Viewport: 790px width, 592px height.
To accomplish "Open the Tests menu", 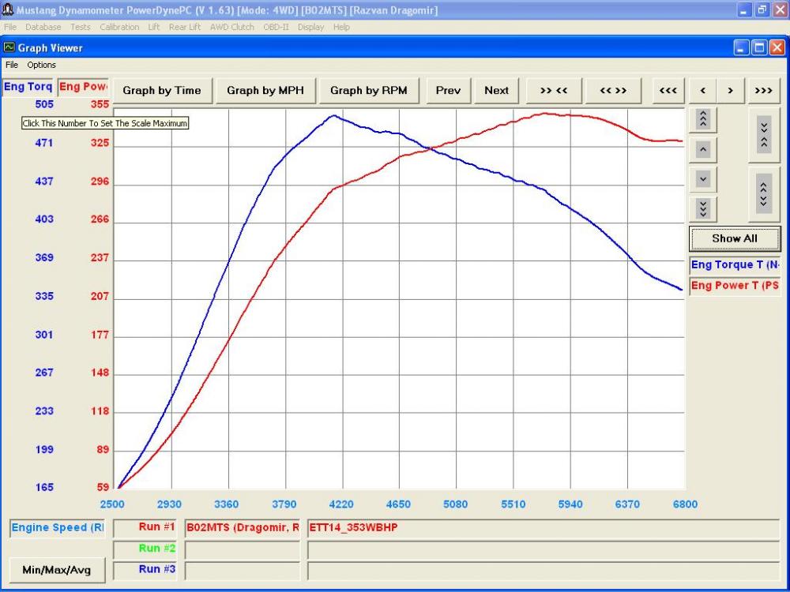I will 81,27.
